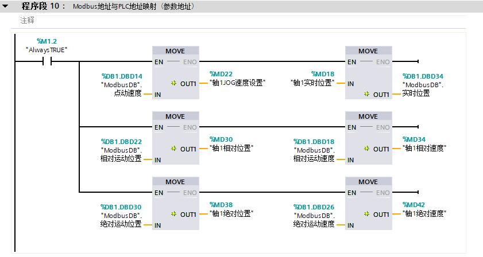Viewport: 483px width, 257px height.
Task: Select the %MD22 output address
Action: [221, 74]
